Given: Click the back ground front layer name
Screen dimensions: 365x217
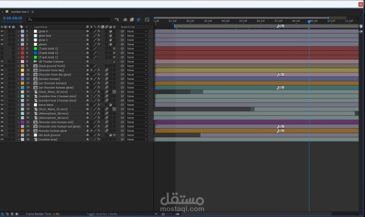Looking at the screenshot, I should pyautogui.click(x=52, y=66).
